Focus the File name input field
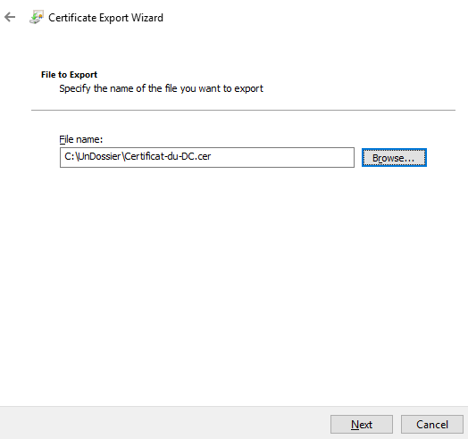Viewport: 468px width, 439px height. [207, 157]
